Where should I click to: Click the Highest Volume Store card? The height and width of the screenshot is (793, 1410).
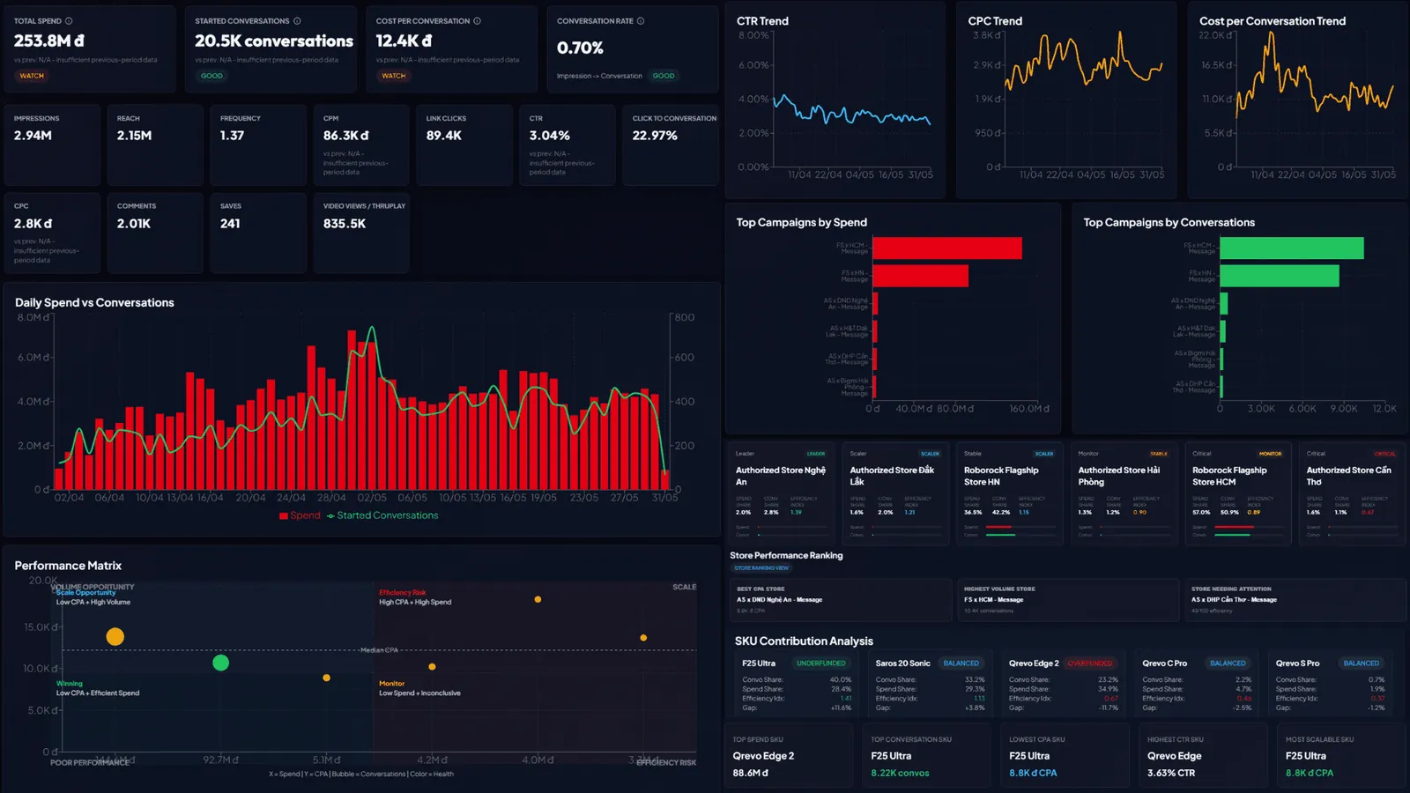tap(1067, 600)
